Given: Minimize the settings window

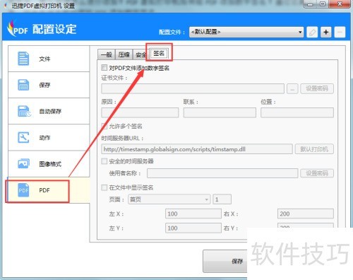Looking at the screenshot, I should point(311,4).
